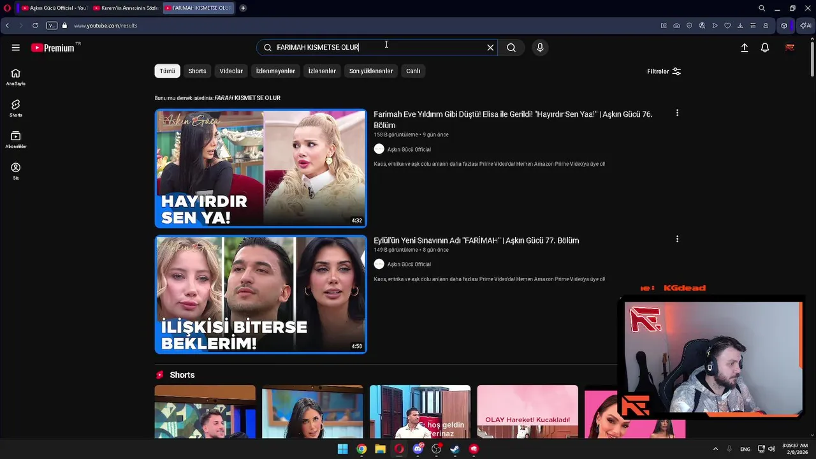Screen dimensions: 816x459
Task: Select the Son yüklenenler filter chip
Action: coord(371,71)
